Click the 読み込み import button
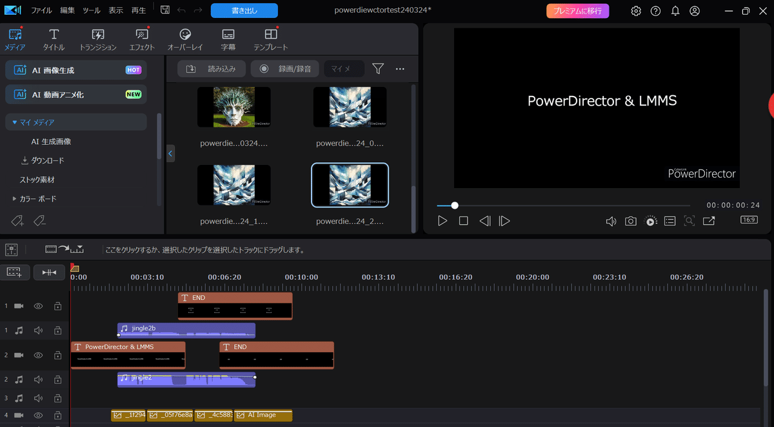This screenshot has height=427, width=774. (212, 69)
